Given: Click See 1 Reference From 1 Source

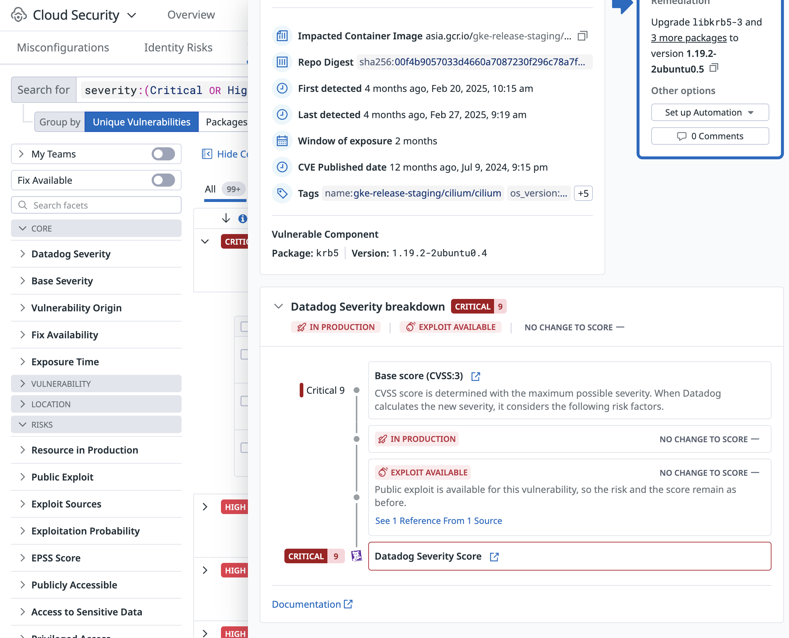Looking at the screenshot, I should click(x=438, y=520).
